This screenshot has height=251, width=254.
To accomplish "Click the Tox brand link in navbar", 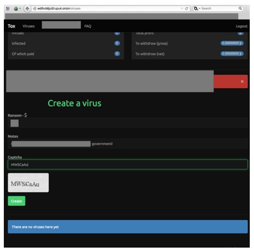I will tap(12, 26).
